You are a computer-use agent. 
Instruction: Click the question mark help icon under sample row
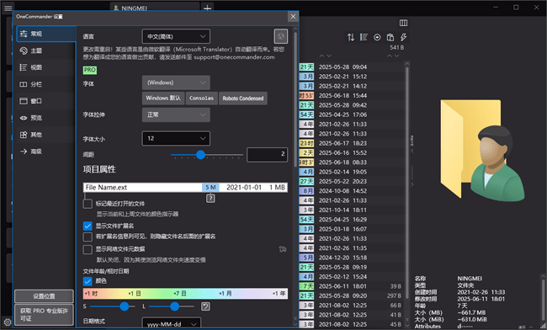[210, 199]
